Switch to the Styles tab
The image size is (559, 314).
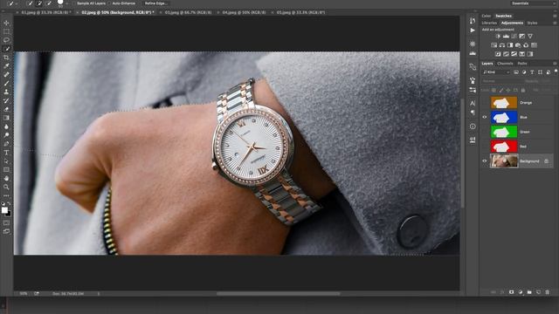[x=532, y=23]
